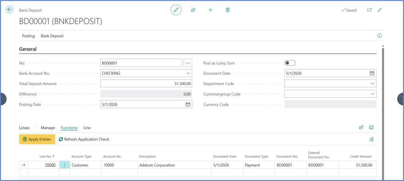
Task: Open Posting Date calendar picker
Action: [188, 104]
